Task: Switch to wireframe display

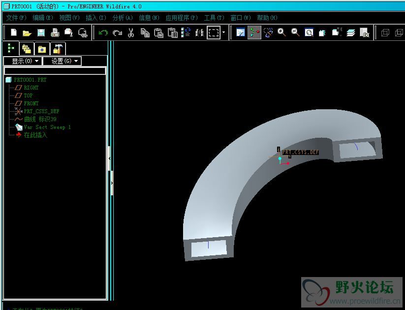Action: pyautogui.click(x=385, y=33)
